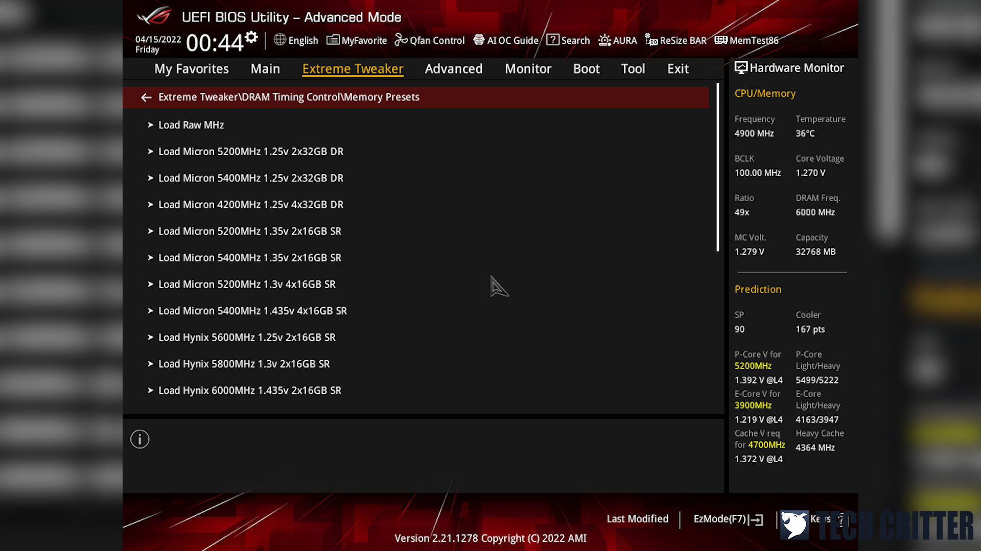The image size is (981, 551).
Task: Click the SP value 90
Action: point(739,329)
